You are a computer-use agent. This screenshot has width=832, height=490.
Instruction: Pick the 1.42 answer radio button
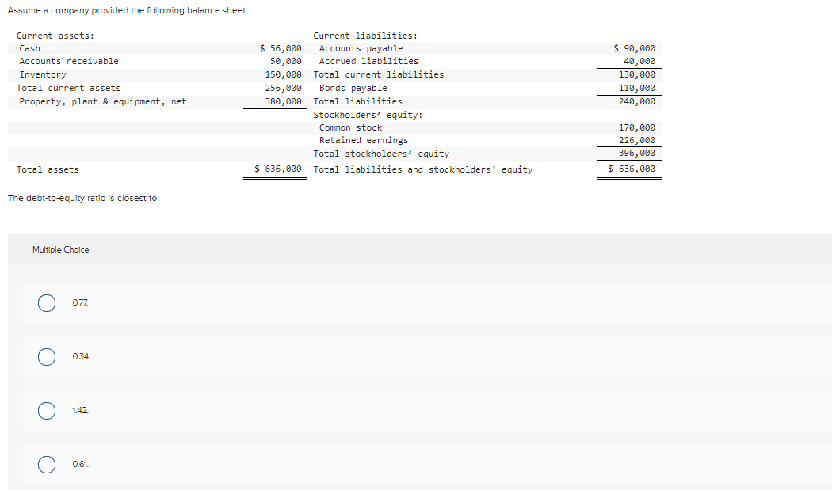(x=47, y=411)
